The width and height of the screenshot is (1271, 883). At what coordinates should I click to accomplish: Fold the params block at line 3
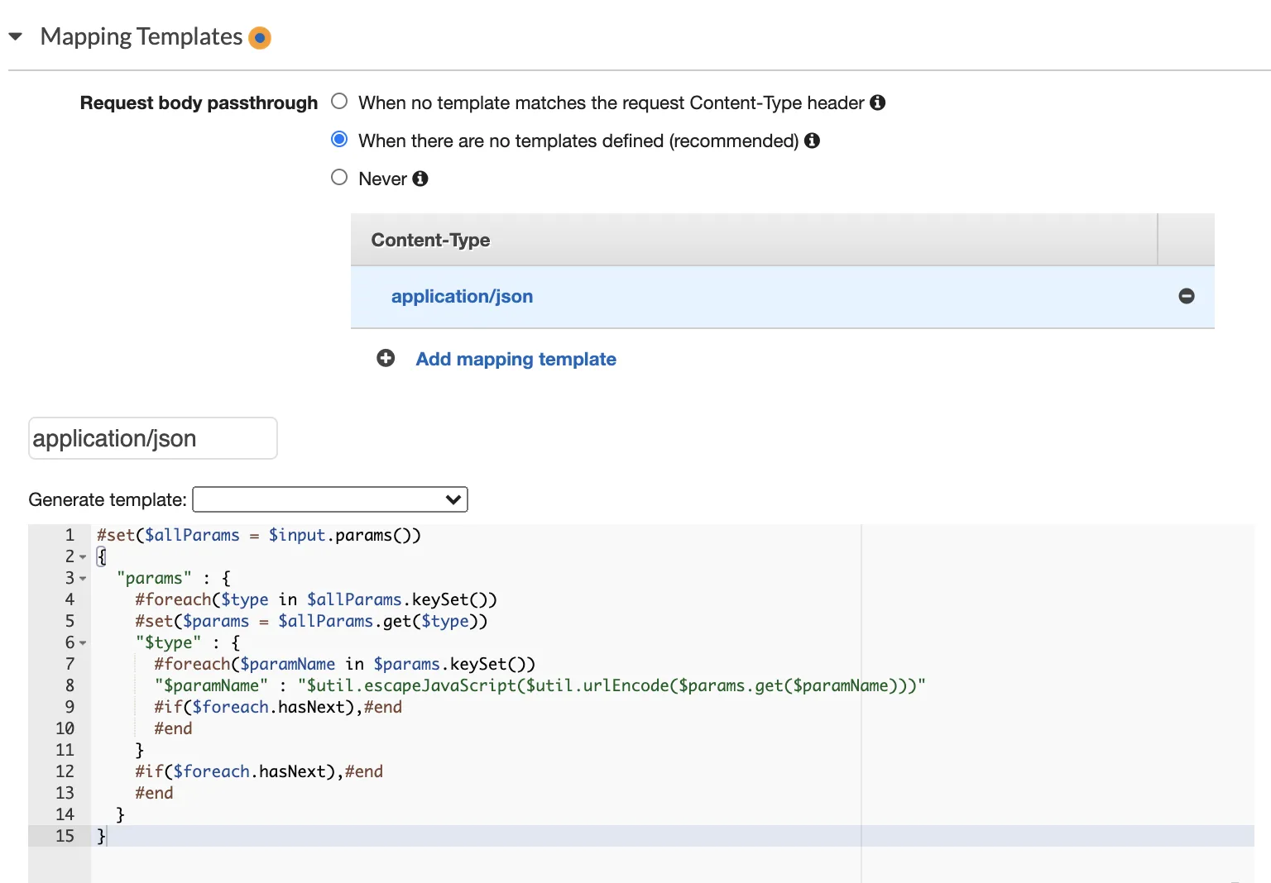pyautogui.click(x=83, y=579)
